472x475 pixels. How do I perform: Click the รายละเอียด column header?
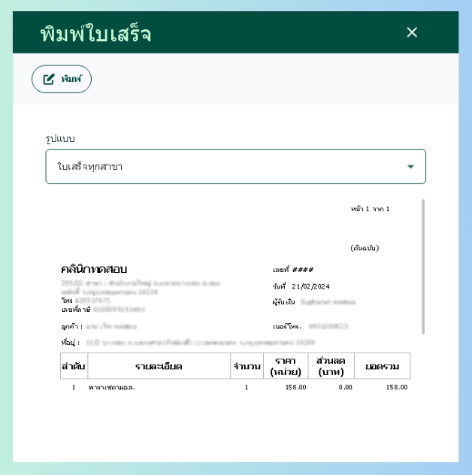click(x=159, y=366)
